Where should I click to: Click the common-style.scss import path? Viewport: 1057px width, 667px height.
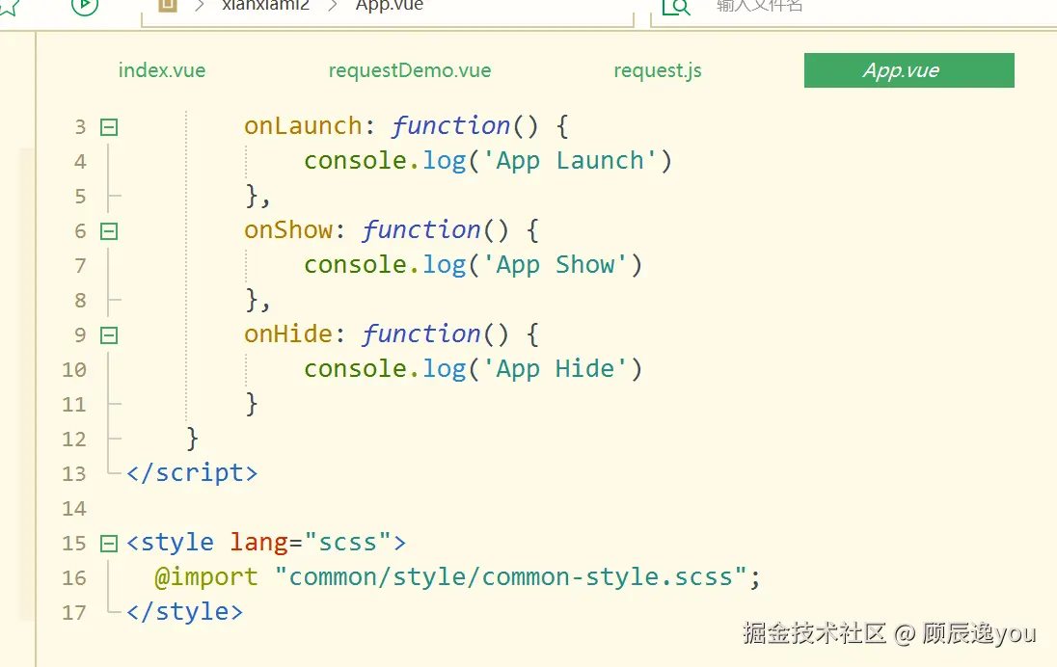tap(510, 577)
